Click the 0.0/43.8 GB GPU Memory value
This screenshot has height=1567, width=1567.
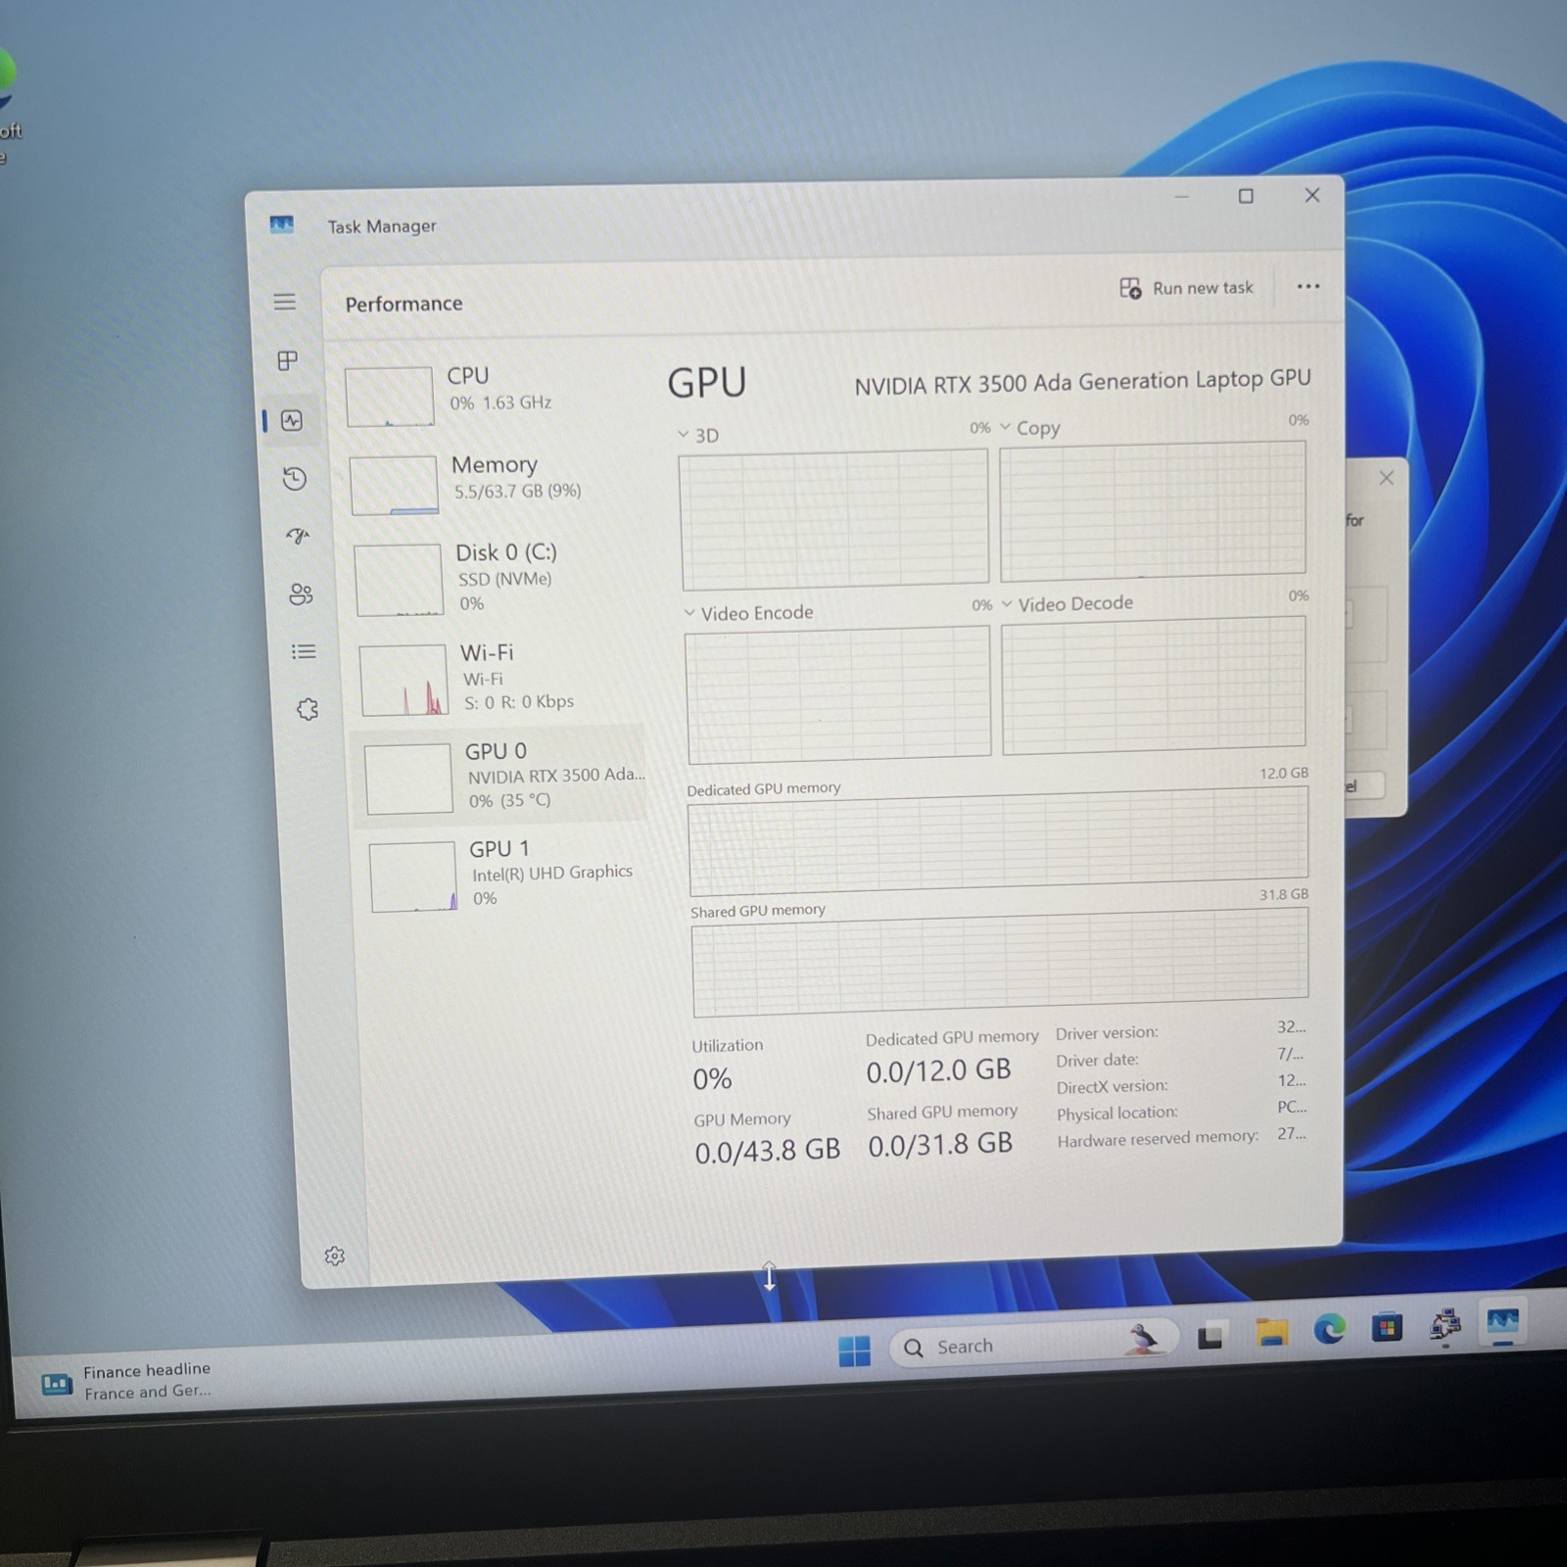[x=768, y=1151]
